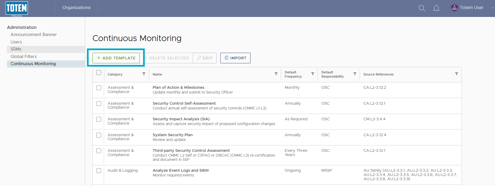Click the CA.L2-3.12.2 source reference
The height and width of the screenshot is (186, 495).
coord(375,87)
